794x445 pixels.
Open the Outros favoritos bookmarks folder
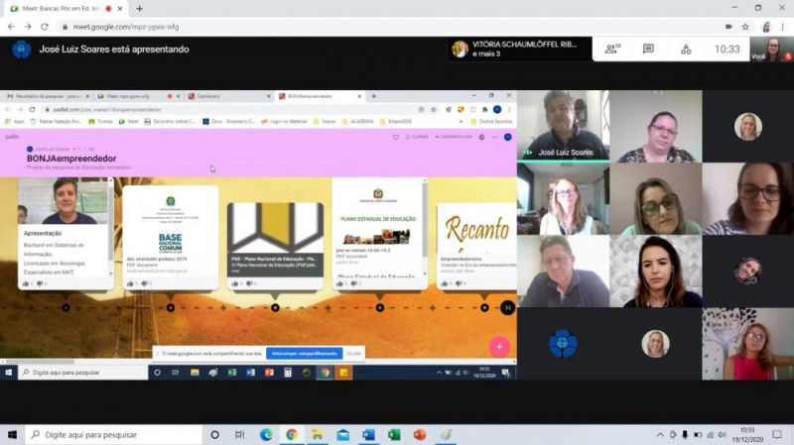coord(491,121)
